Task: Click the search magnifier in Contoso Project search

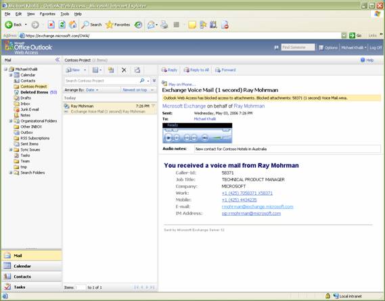Action: click(142, 80)
